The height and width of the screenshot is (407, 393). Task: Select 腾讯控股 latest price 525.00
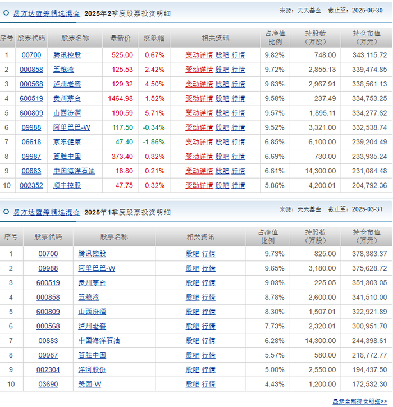click(122, 55)
